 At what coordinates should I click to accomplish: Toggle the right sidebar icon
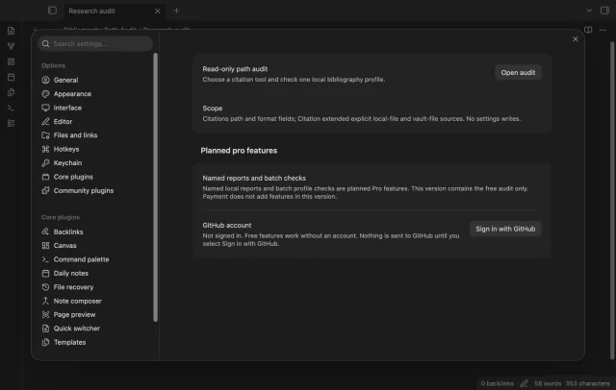click(604, 11)
